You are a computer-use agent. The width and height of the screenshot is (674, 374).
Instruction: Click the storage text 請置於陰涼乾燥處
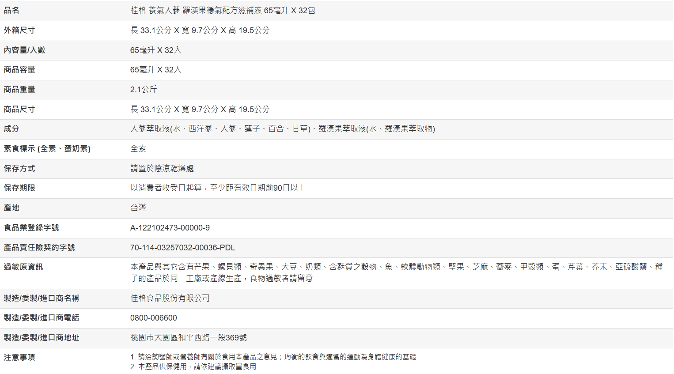162,169
